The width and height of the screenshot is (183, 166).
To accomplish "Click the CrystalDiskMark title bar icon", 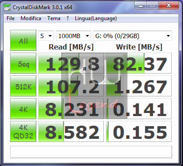I will point(7,7).
